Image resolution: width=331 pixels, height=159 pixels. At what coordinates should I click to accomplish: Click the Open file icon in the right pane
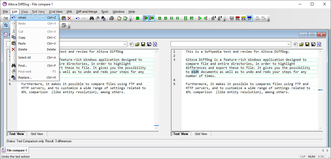click(x=302, y=44)
